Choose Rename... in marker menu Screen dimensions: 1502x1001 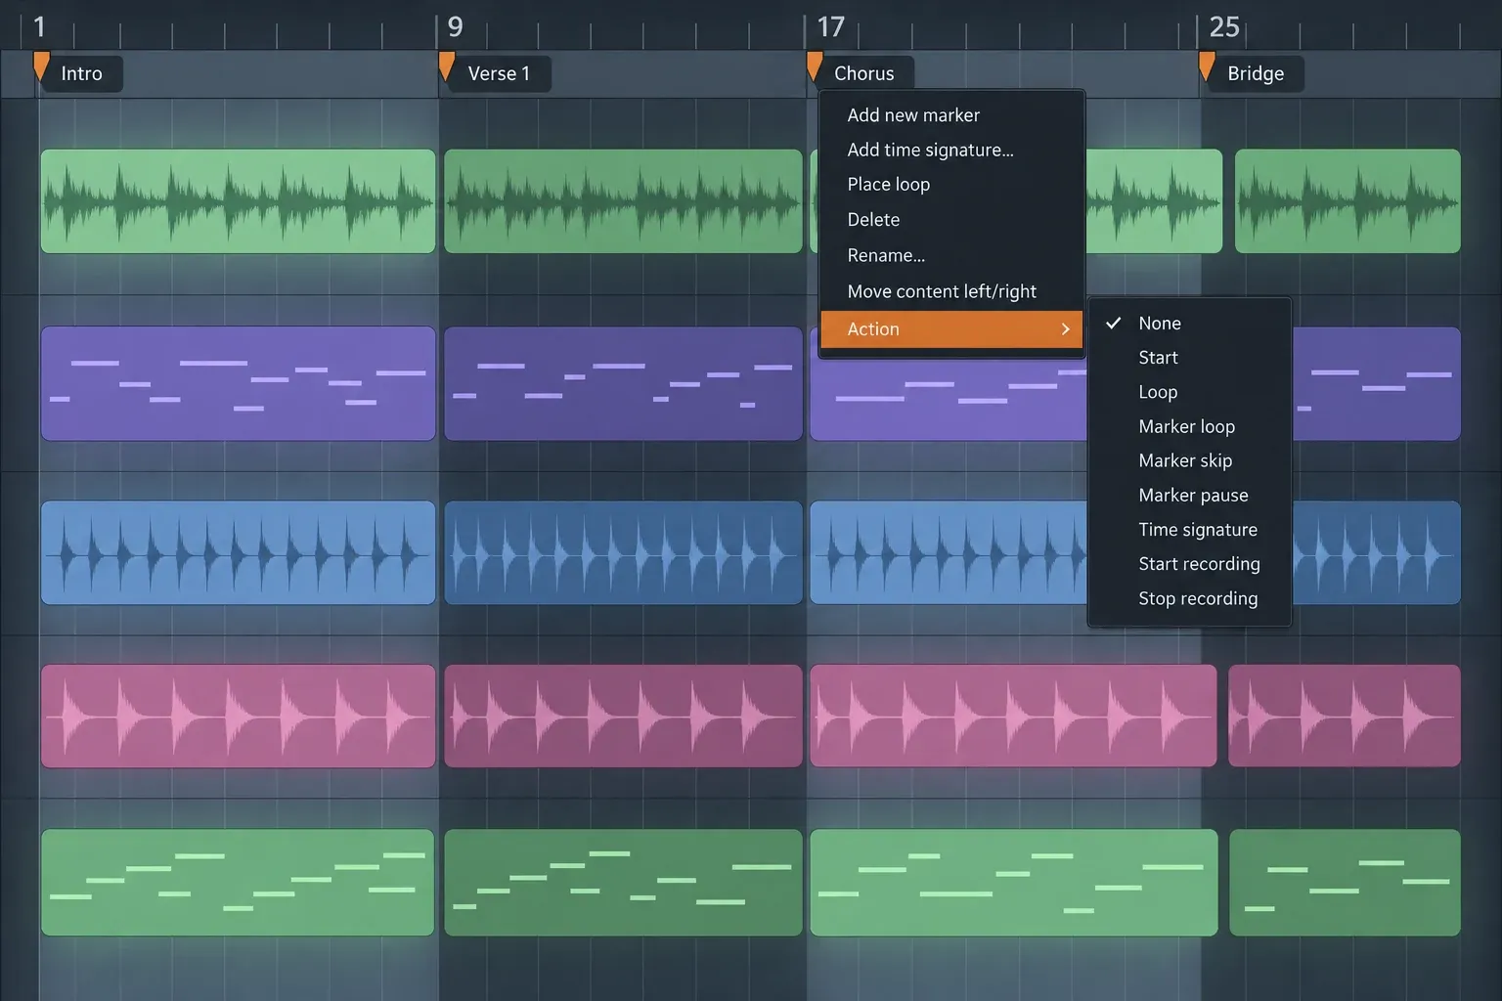951,255
